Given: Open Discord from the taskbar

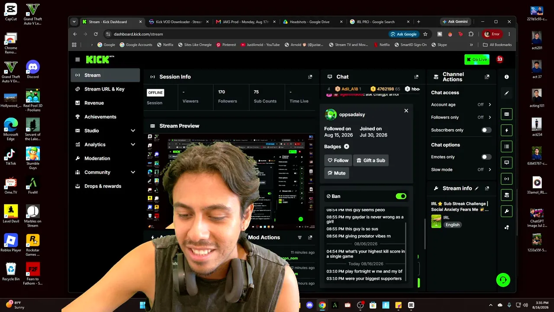Looking at the screenshot, I should [x=309, y=305].
